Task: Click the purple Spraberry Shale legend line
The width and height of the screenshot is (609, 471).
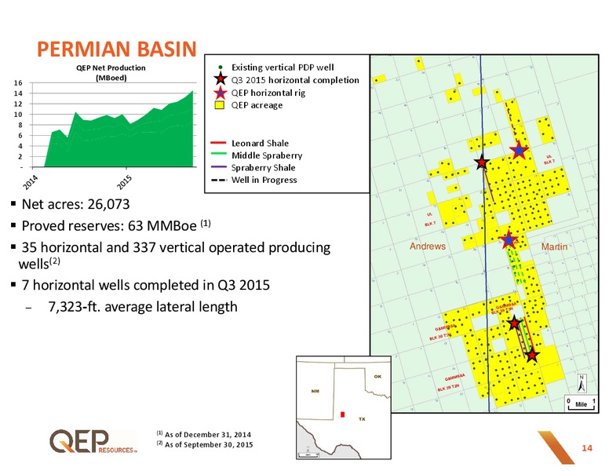Action: pyautogui.click(x=218, y=167)
